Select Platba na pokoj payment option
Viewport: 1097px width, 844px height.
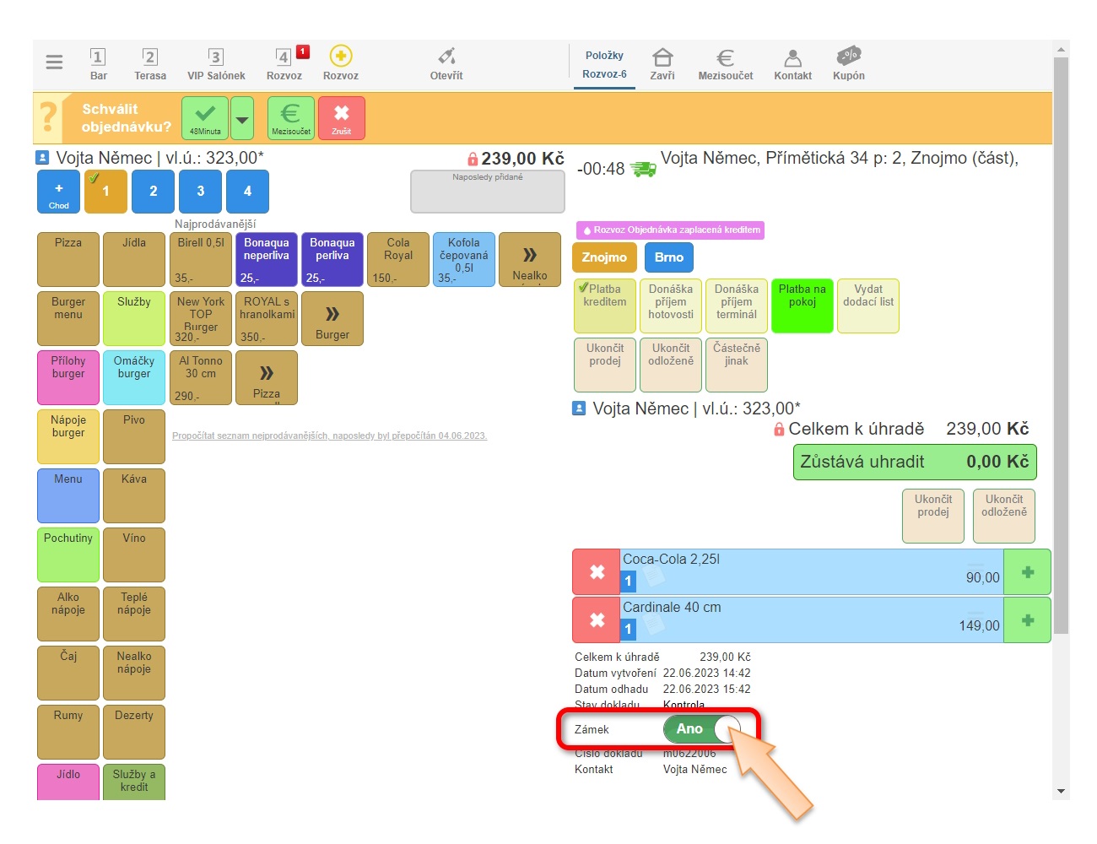pyautogui.click(x=802, y=306)
